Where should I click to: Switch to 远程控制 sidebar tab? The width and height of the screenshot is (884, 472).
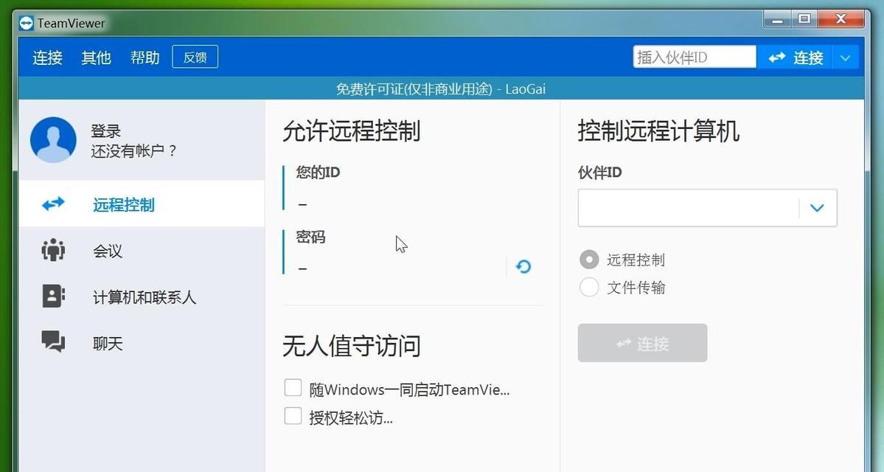pyautogui.click(x=142, y=204)
